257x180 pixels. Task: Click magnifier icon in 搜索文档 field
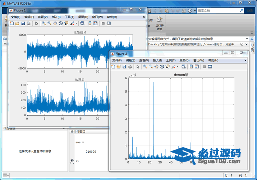point(242,11)
